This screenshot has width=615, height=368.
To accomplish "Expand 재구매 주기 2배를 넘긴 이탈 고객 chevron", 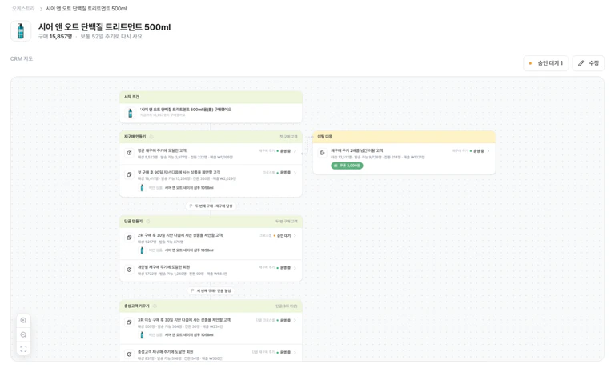I will pyautogui.click(x=488, y=151).
